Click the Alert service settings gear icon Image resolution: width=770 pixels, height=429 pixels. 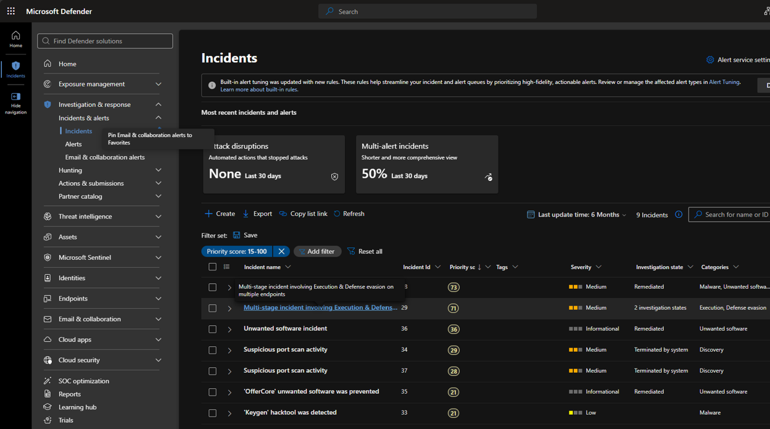[710, 60]
